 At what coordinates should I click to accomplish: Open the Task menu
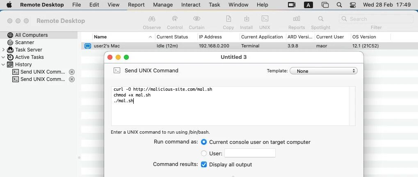pos(215,4)
